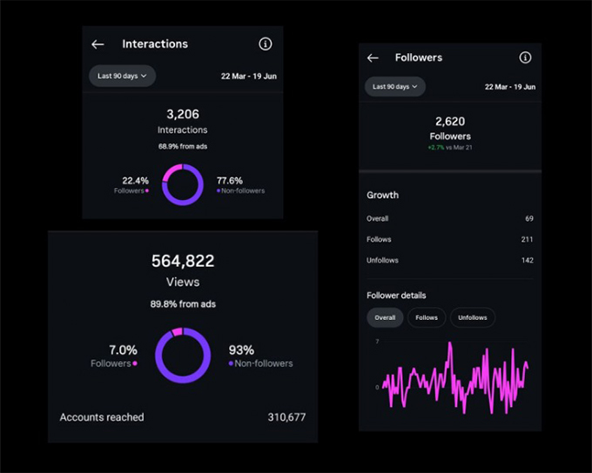The width and height of the screenshot is (592, 473).
Task: Select the Overall filter chip
Action: 385,317
